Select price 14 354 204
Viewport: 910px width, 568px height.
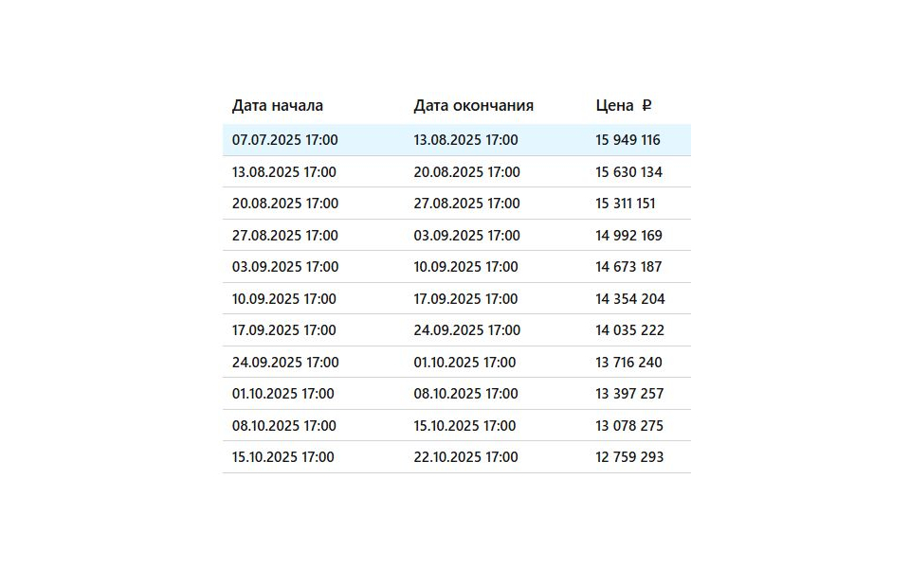coord(630,299)
